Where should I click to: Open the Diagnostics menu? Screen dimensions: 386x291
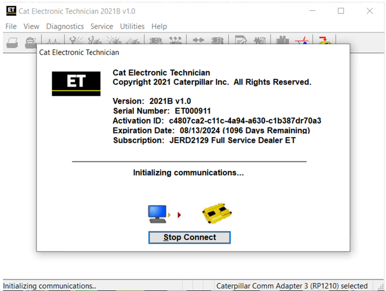[65, 26]
